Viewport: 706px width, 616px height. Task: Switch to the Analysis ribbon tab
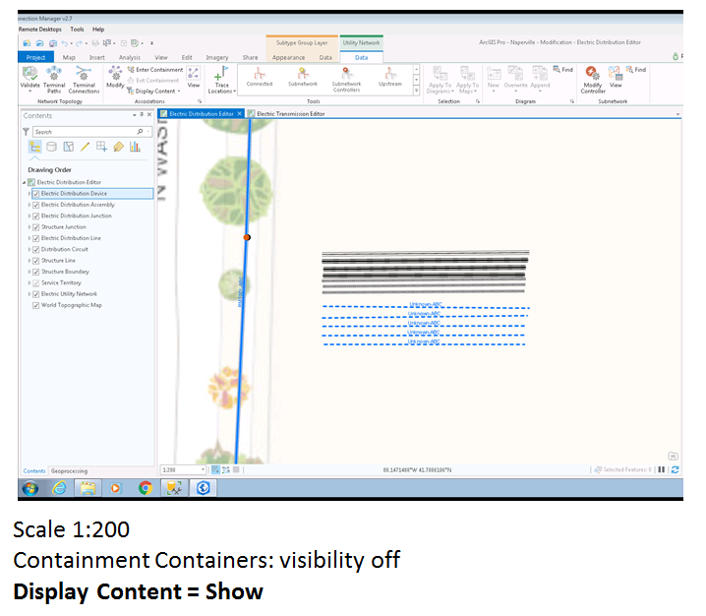[x=130, y=58]
